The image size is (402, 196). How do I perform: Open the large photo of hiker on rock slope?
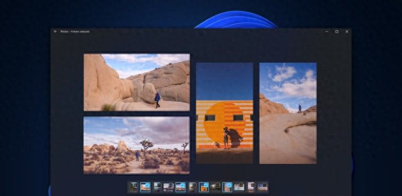pyautogui.click(x=288, y=113)
